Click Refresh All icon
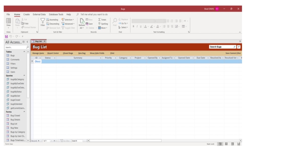The height and width of the screenshot is (162, 289). (x=82, y=23)
